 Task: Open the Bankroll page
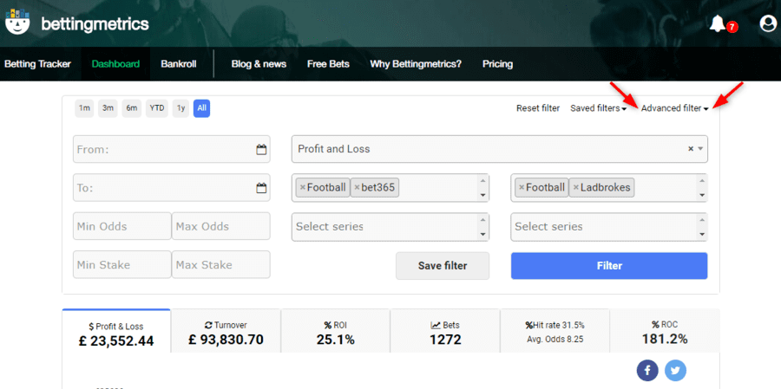pyautogui.click(x=178, y=64)
